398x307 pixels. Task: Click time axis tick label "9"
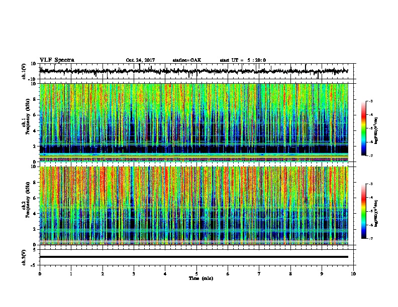pyautogui.click(x=322, y=274)
